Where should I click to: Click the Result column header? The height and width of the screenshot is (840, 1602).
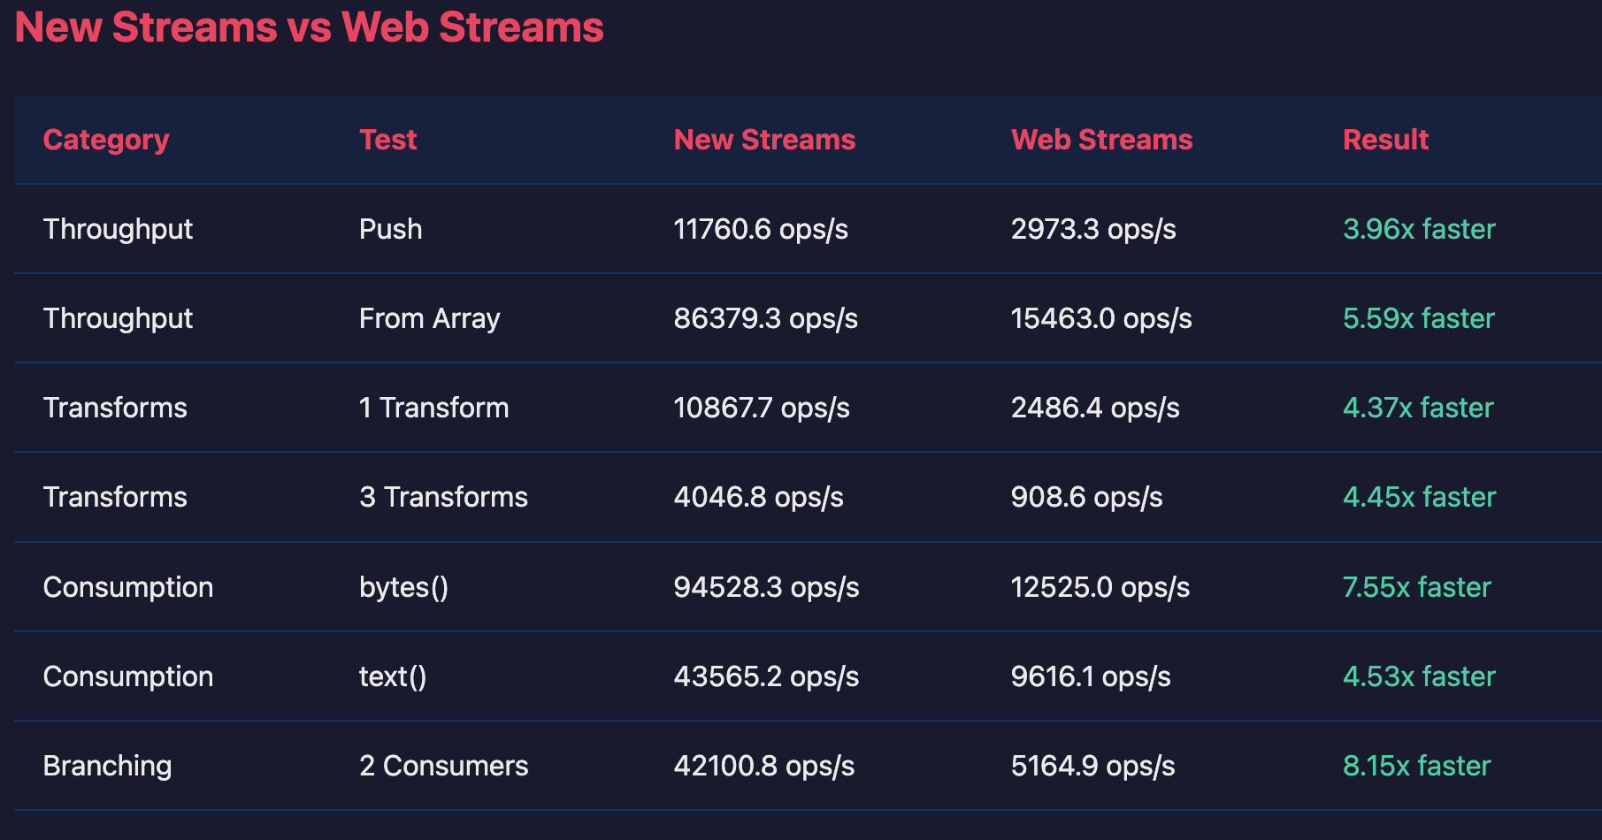[1385, 140]
